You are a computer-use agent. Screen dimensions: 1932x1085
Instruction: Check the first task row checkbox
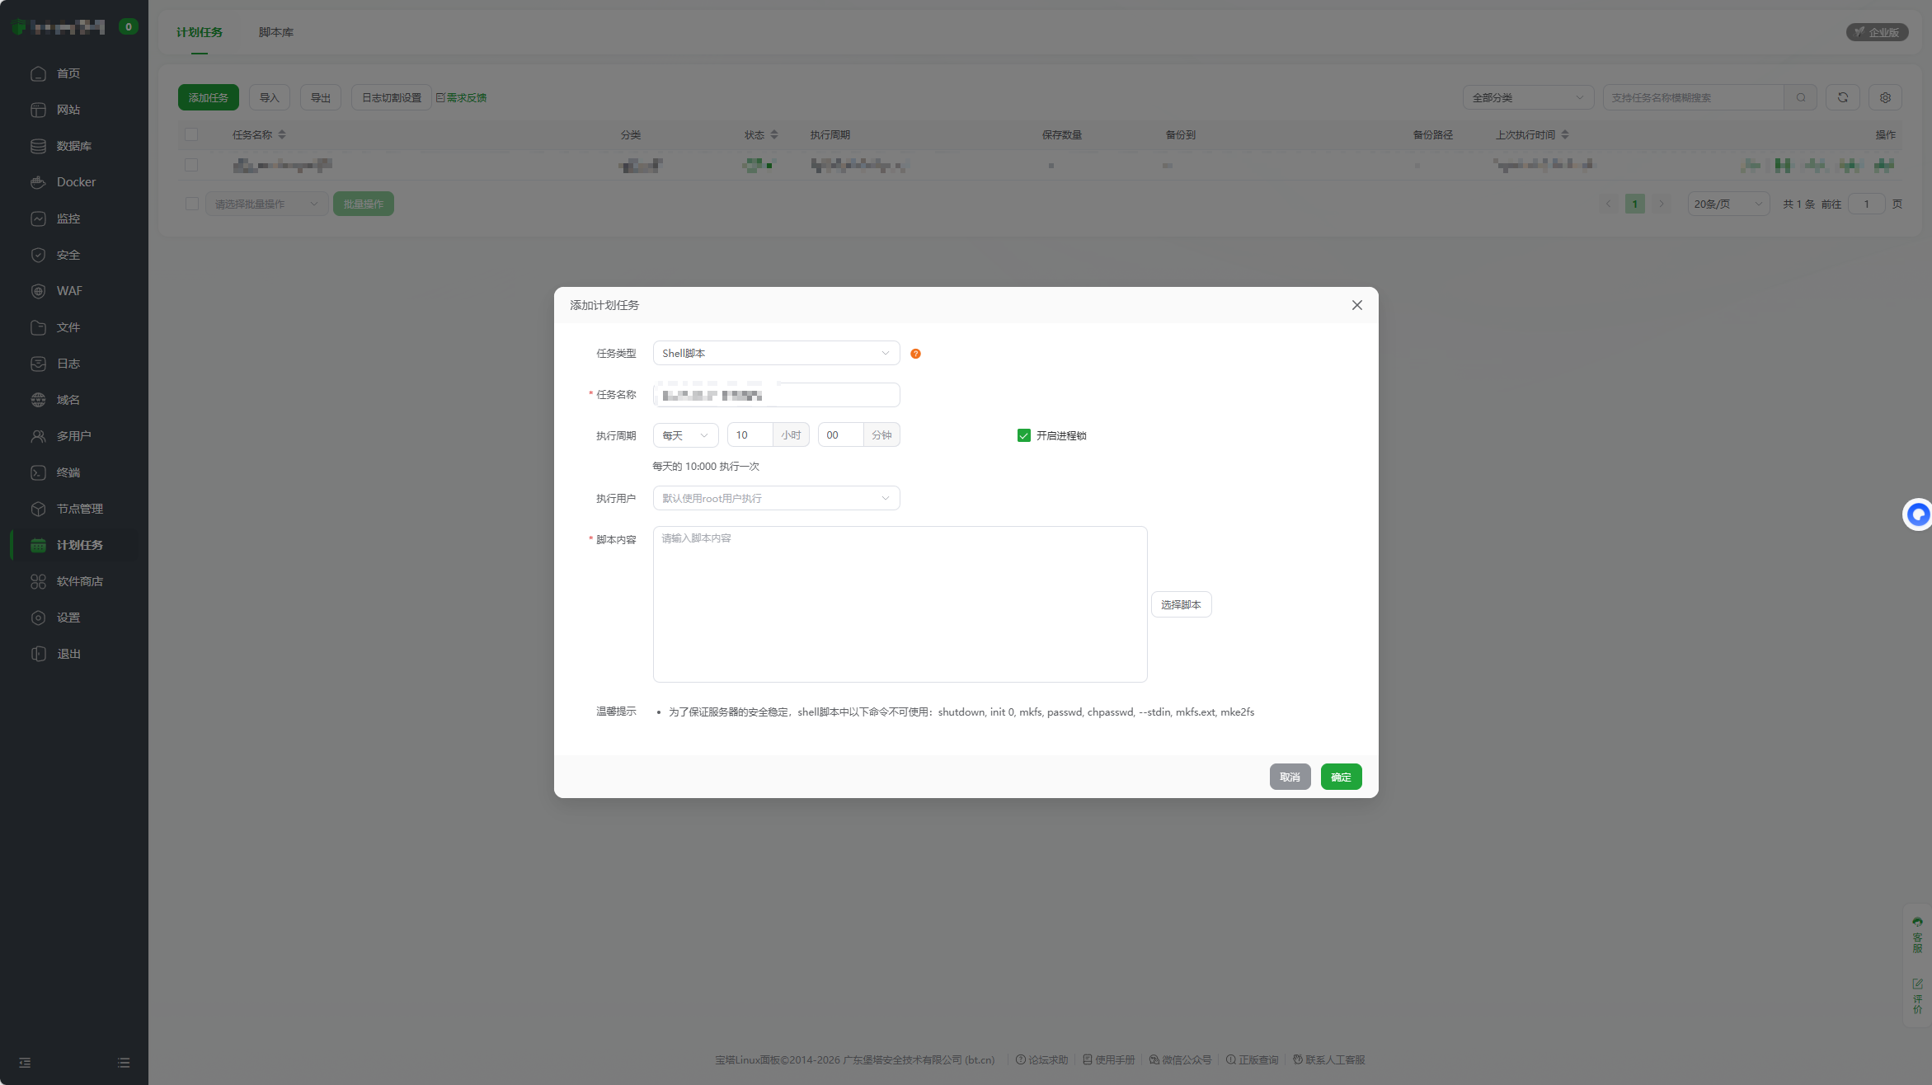pyautogui.click(x=191, y=165)
